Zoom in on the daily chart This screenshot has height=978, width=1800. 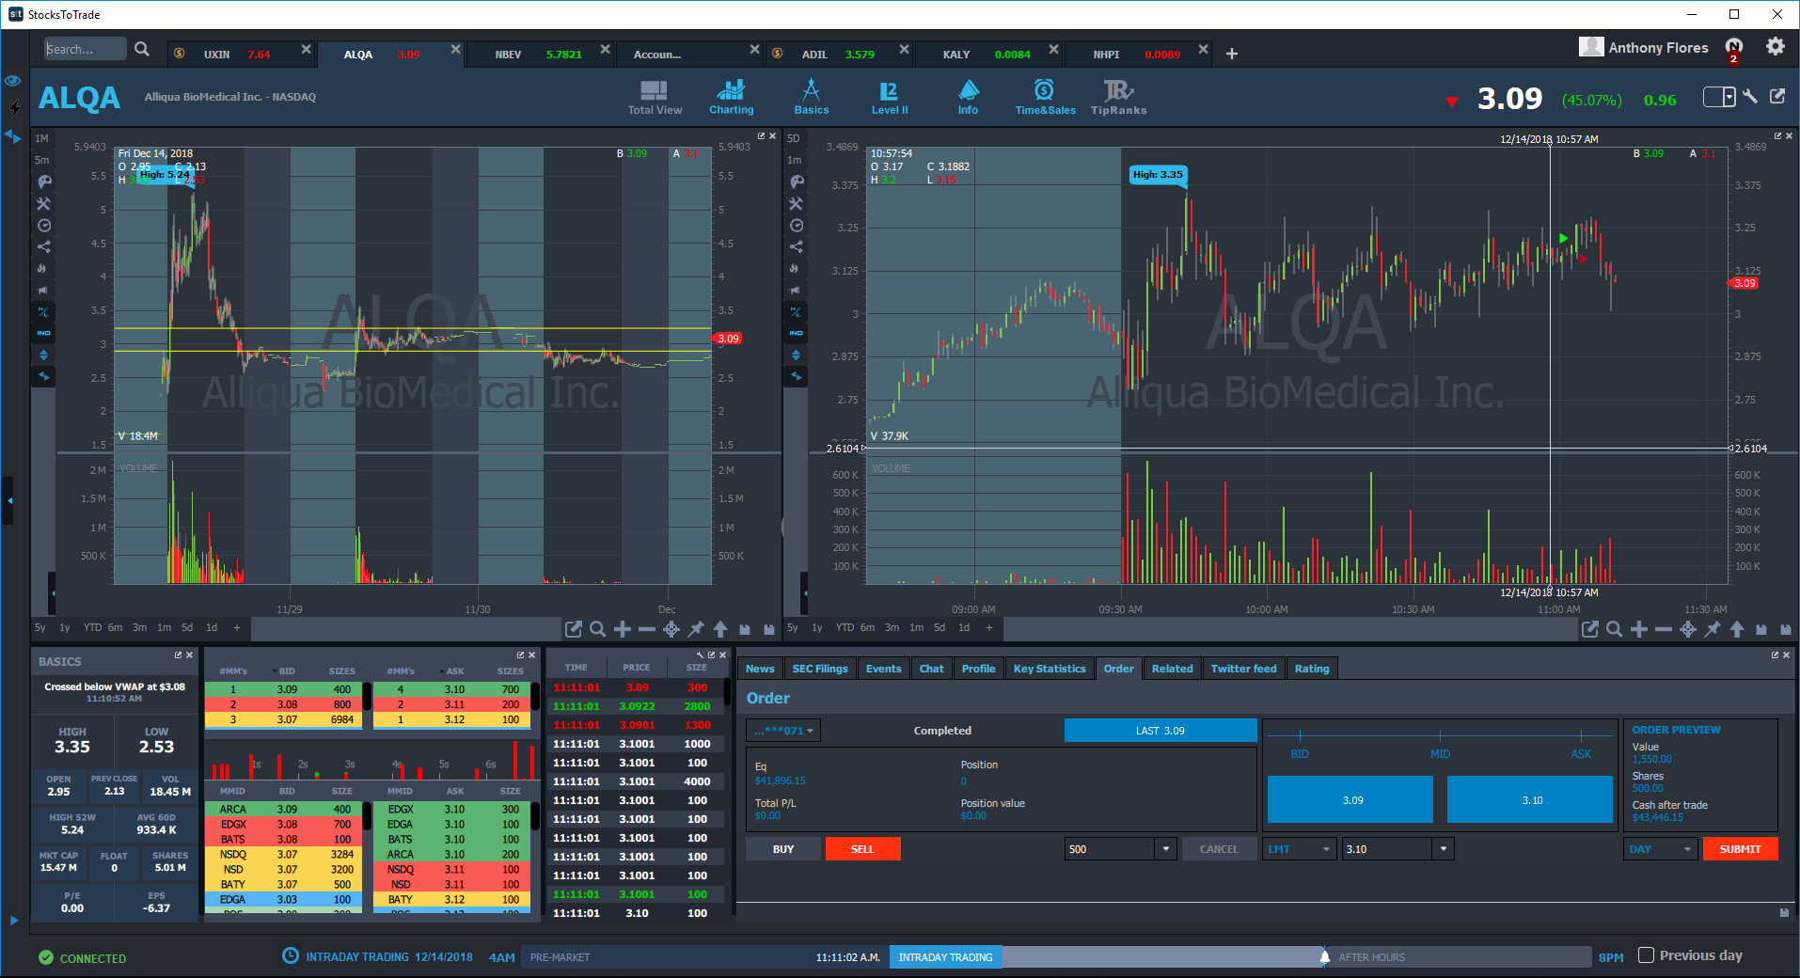coord(623,629)
